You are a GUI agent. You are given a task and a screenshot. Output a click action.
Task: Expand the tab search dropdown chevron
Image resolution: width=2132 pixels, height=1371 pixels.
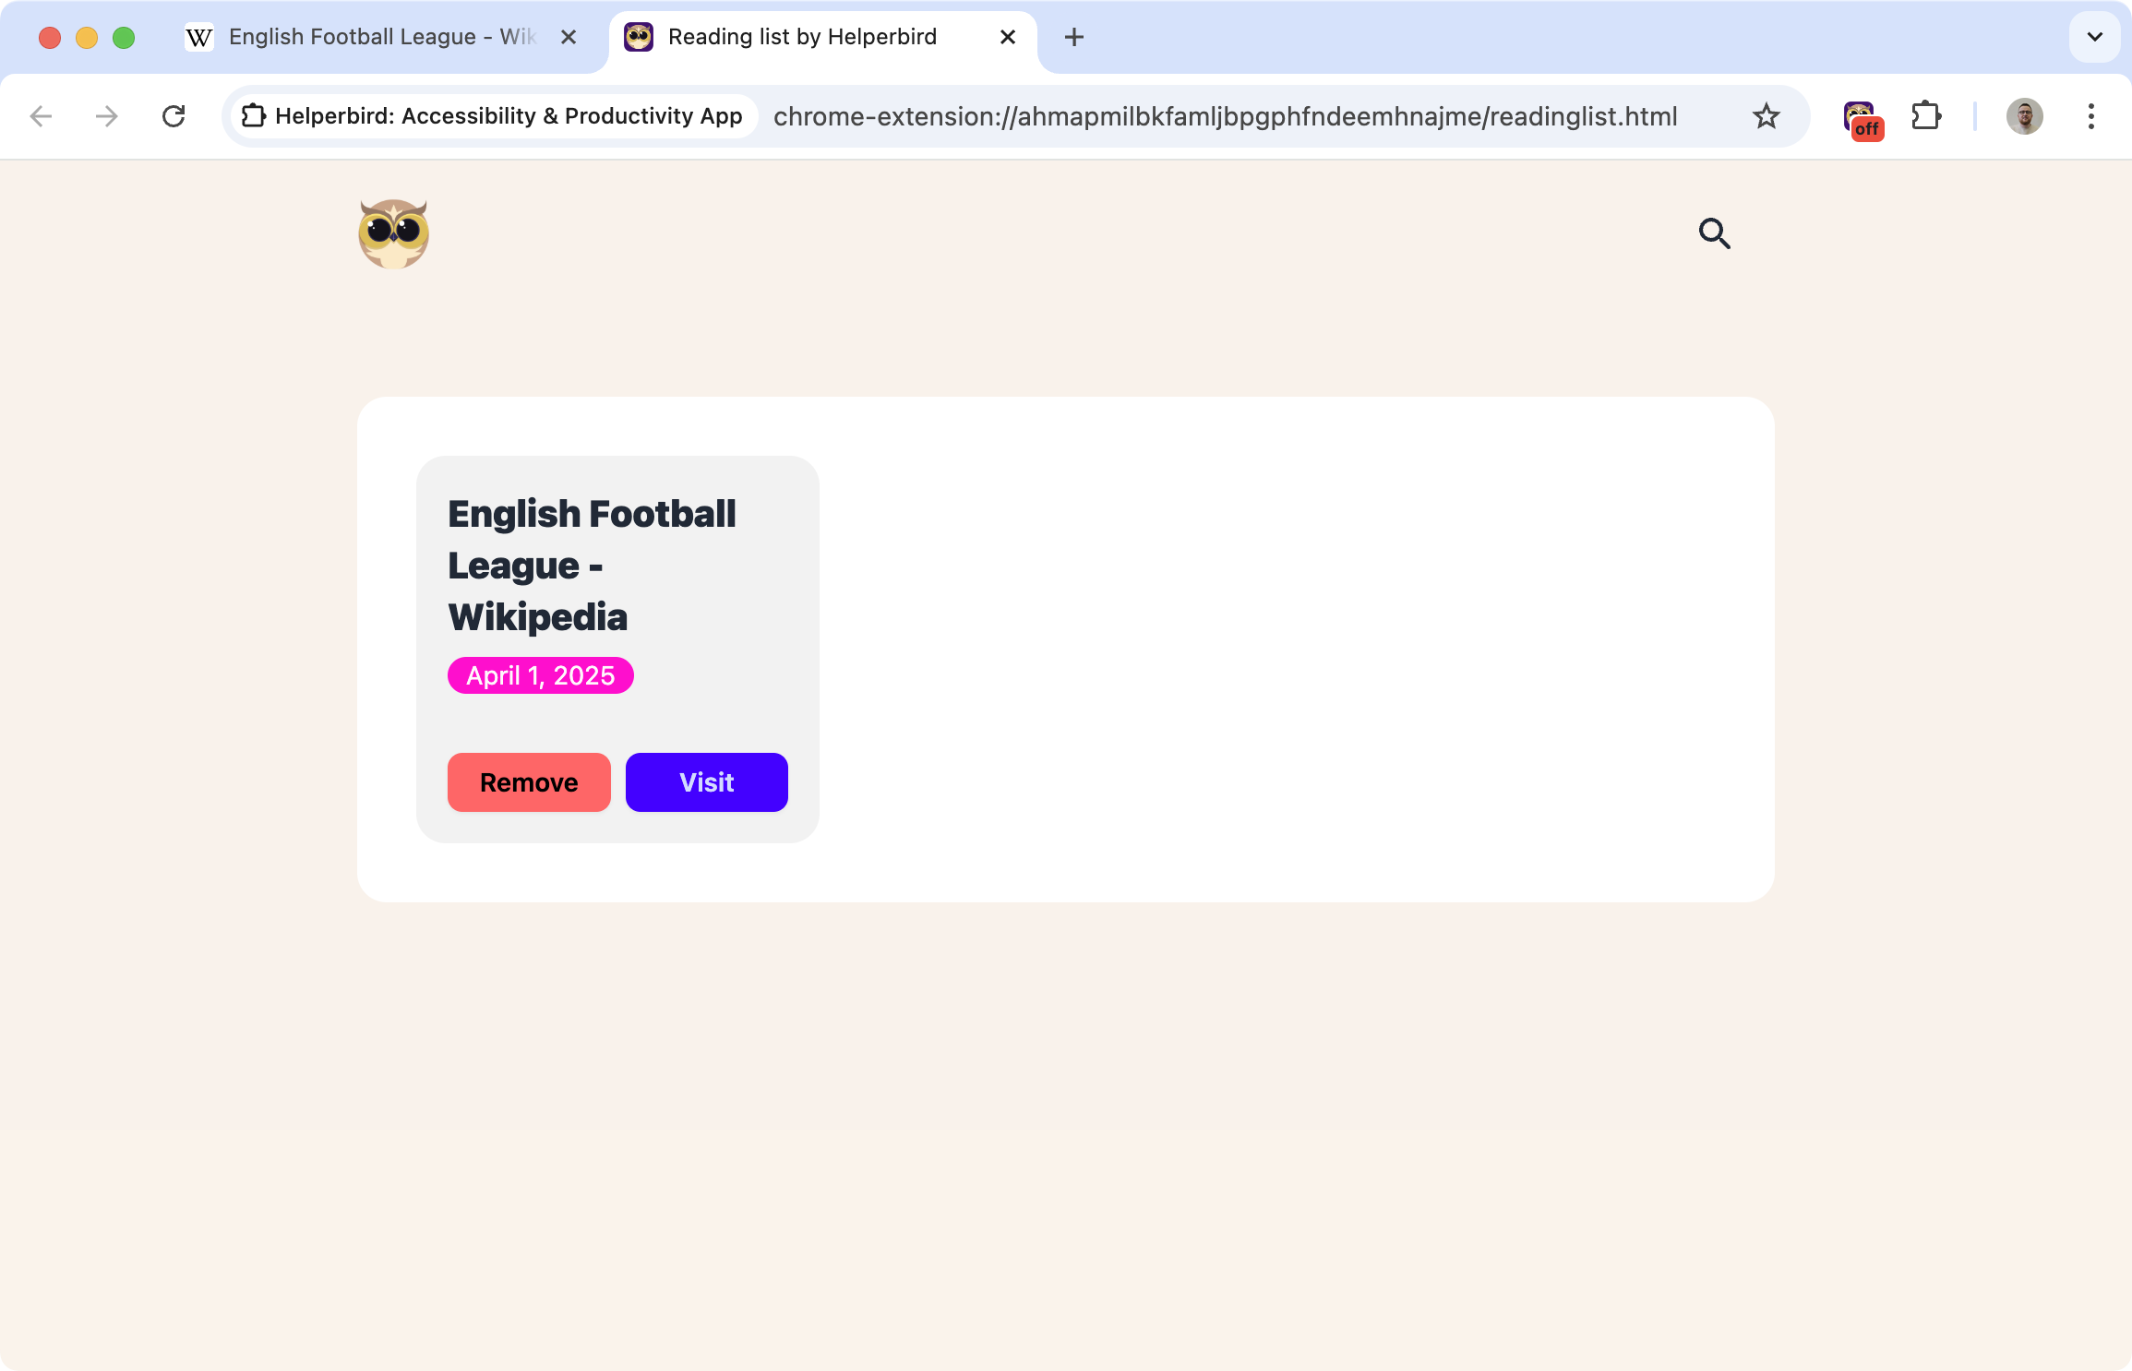point(2094,37)
